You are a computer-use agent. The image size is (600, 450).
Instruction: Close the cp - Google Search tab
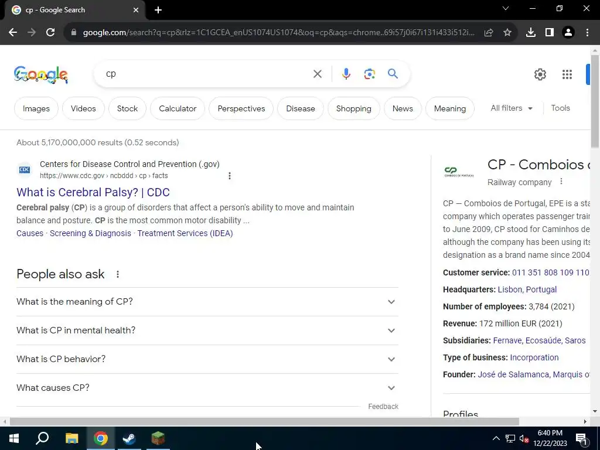136,11
